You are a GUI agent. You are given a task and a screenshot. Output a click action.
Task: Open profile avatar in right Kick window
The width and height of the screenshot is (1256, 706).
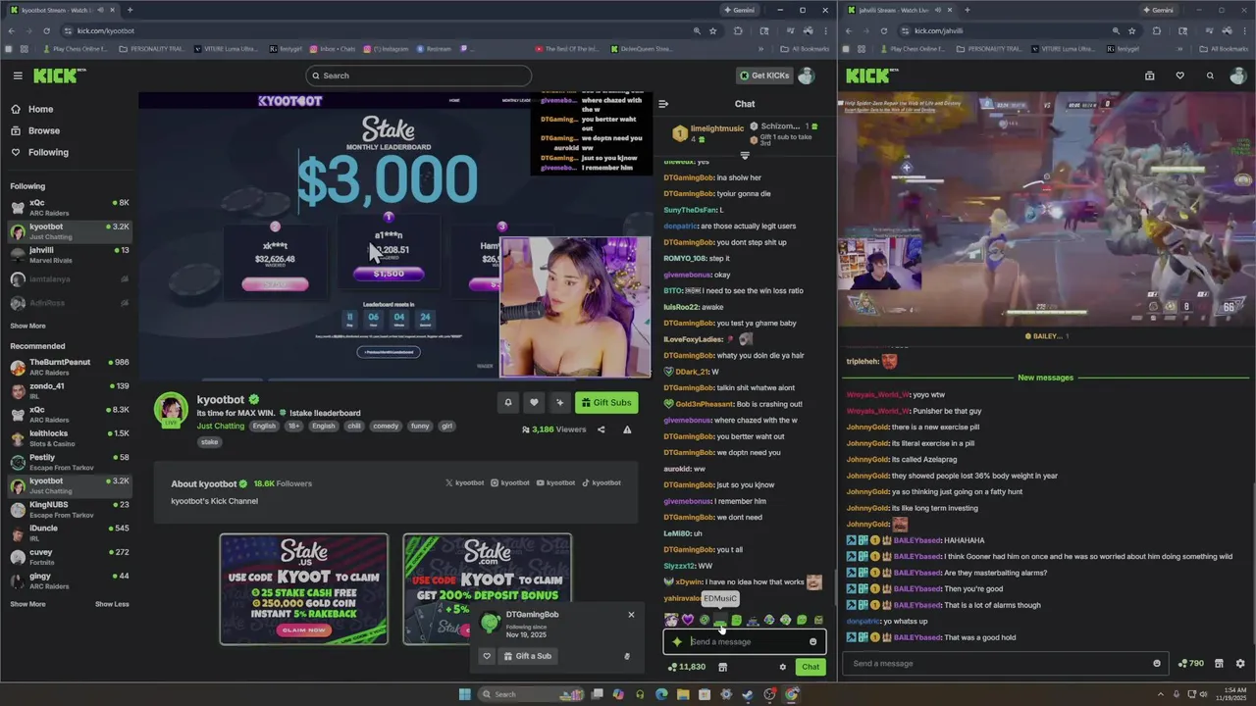(x=1239, y=76)
